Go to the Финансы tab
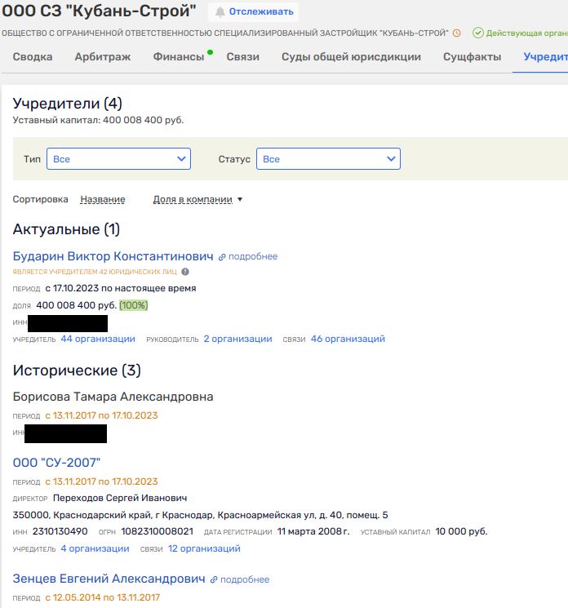 point(179,56)
